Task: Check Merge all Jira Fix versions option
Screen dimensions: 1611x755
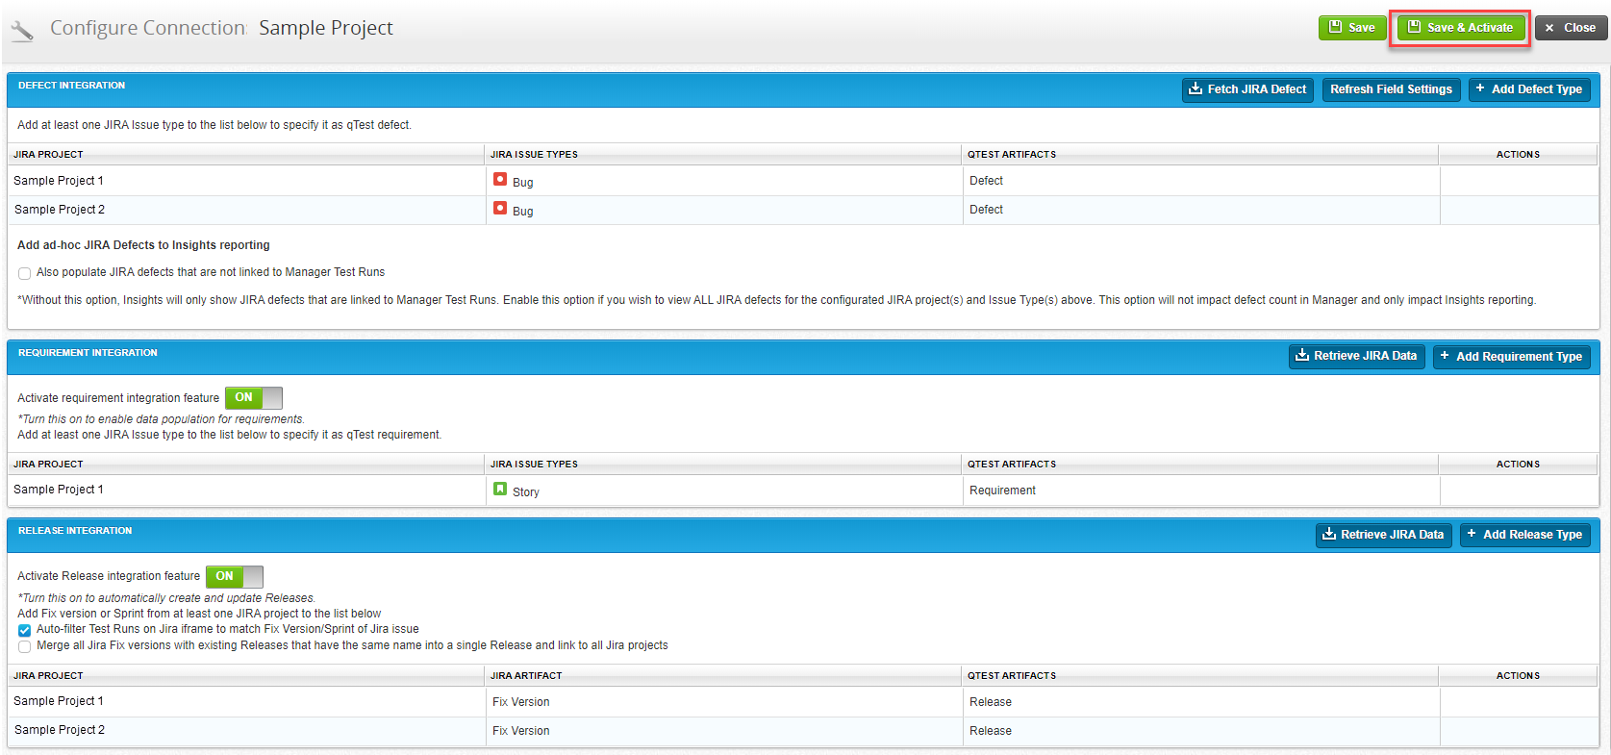Action: click(25, 646)
